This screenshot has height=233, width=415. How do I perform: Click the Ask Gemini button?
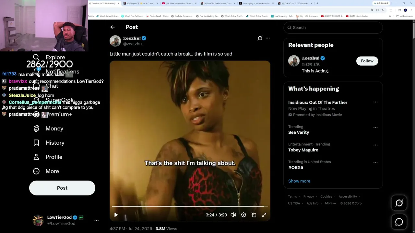(381, 3)
